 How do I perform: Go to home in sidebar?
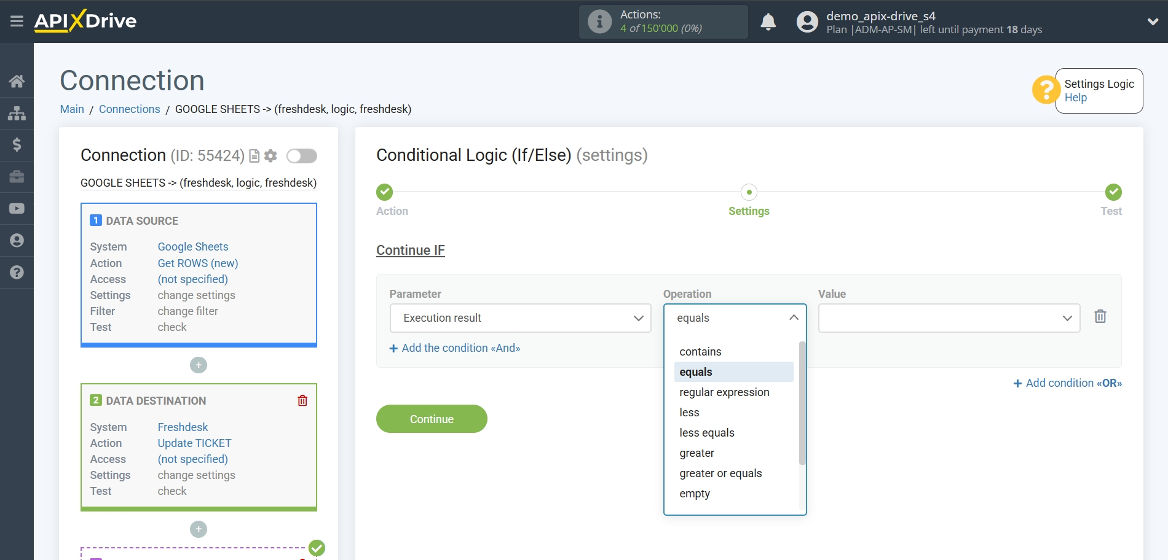(x=17, y=81)
